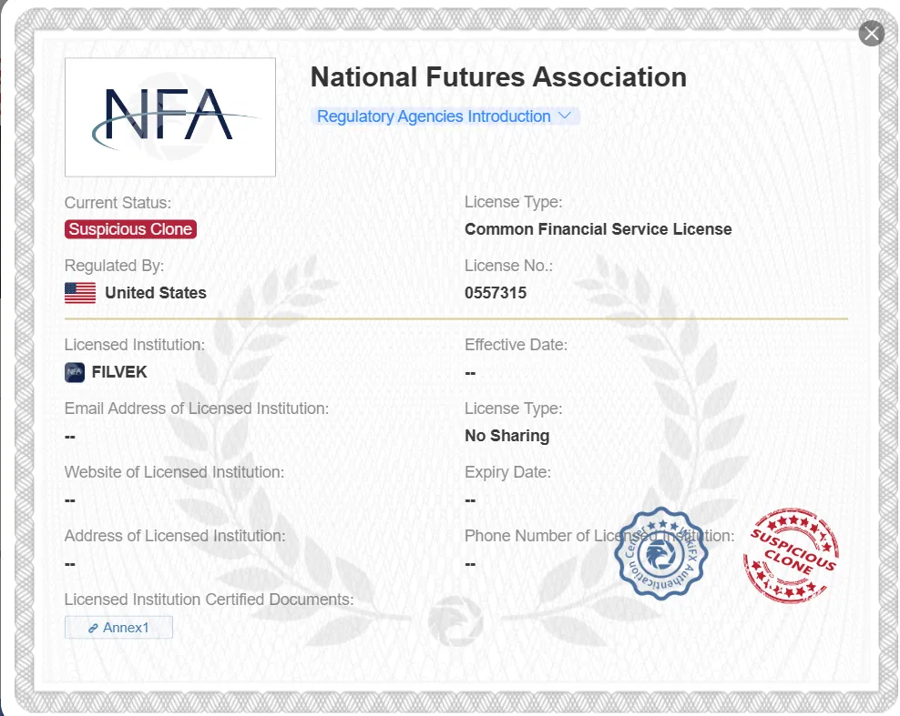Click the WikiFX Authentication Center blue seal
Viewport: 900px width, 716px height.
click(x=660, y=554)
